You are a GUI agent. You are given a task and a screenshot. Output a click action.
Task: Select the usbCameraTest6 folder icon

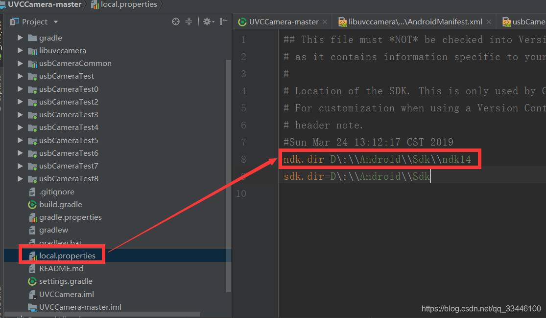pyautogui.click(x=32, y=153)
